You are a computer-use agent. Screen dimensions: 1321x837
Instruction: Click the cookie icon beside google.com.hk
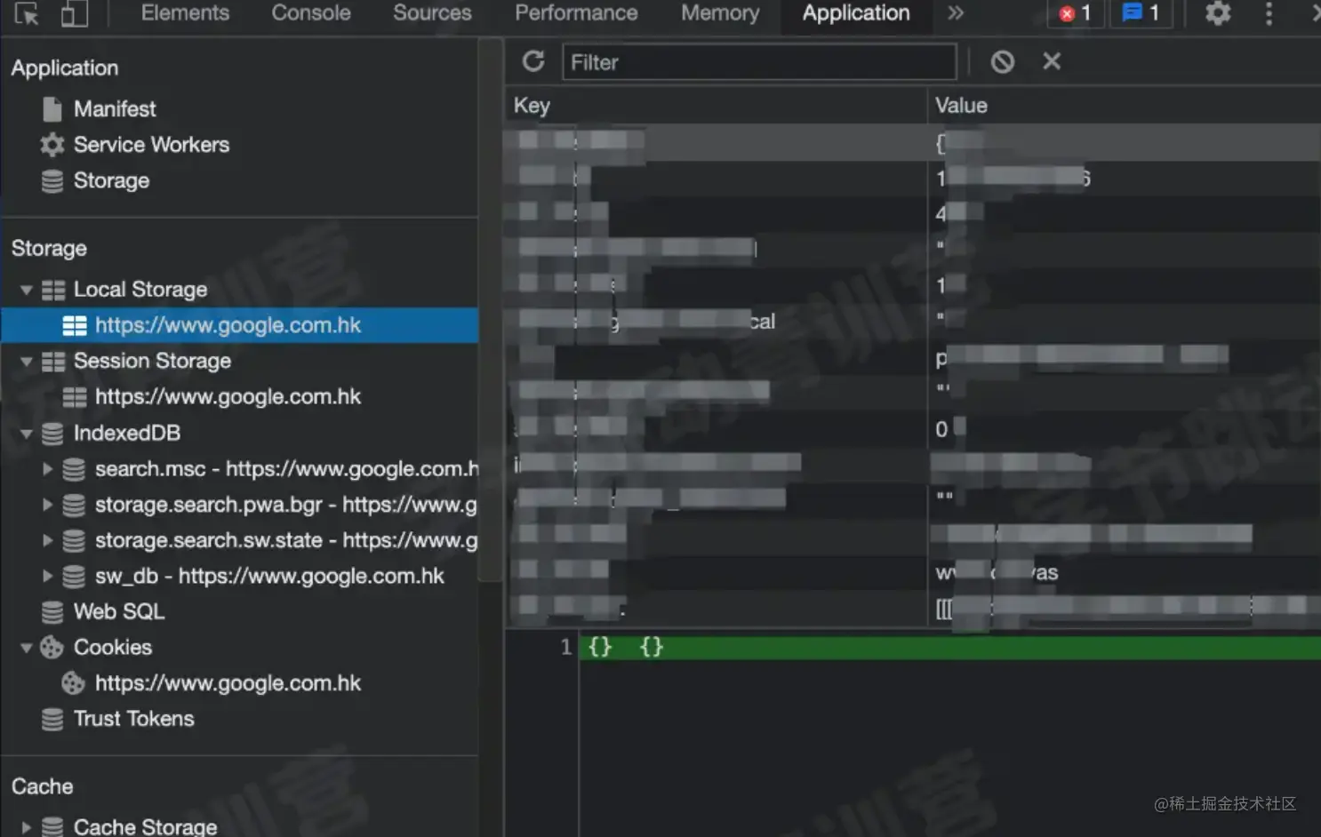tap(74, 683)
